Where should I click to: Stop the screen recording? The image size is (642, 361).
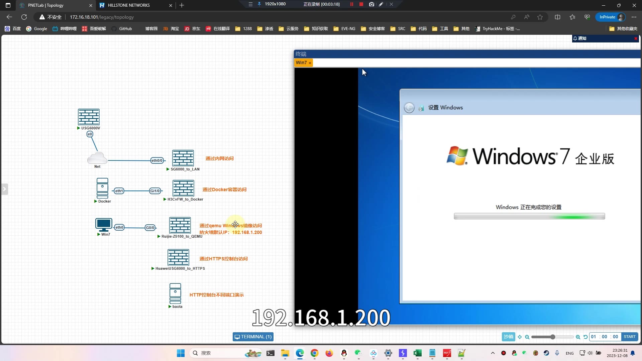coord(361,4)
